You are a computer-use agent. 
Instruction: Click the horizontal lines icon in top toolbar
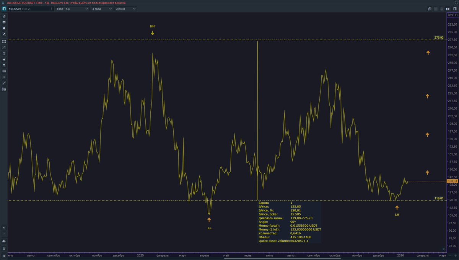[x=436, y=9]
